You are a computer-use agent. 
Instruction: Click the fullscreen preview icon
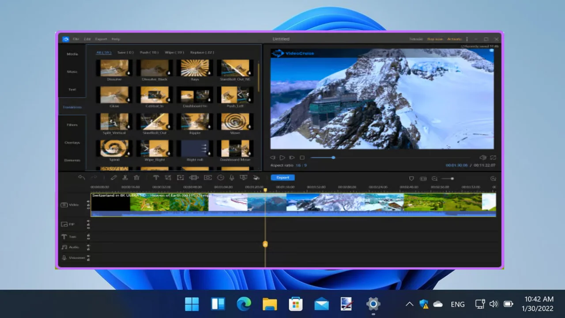coord(493,157)
